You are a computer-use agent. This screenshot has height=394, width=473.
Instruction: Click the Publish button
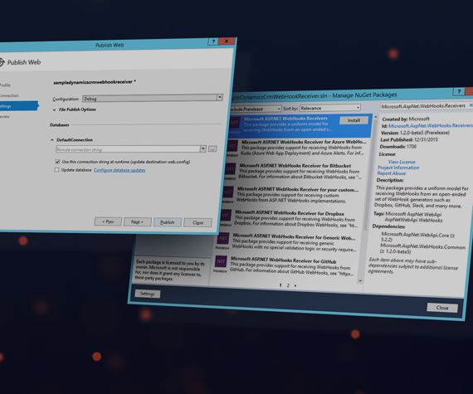168,222
